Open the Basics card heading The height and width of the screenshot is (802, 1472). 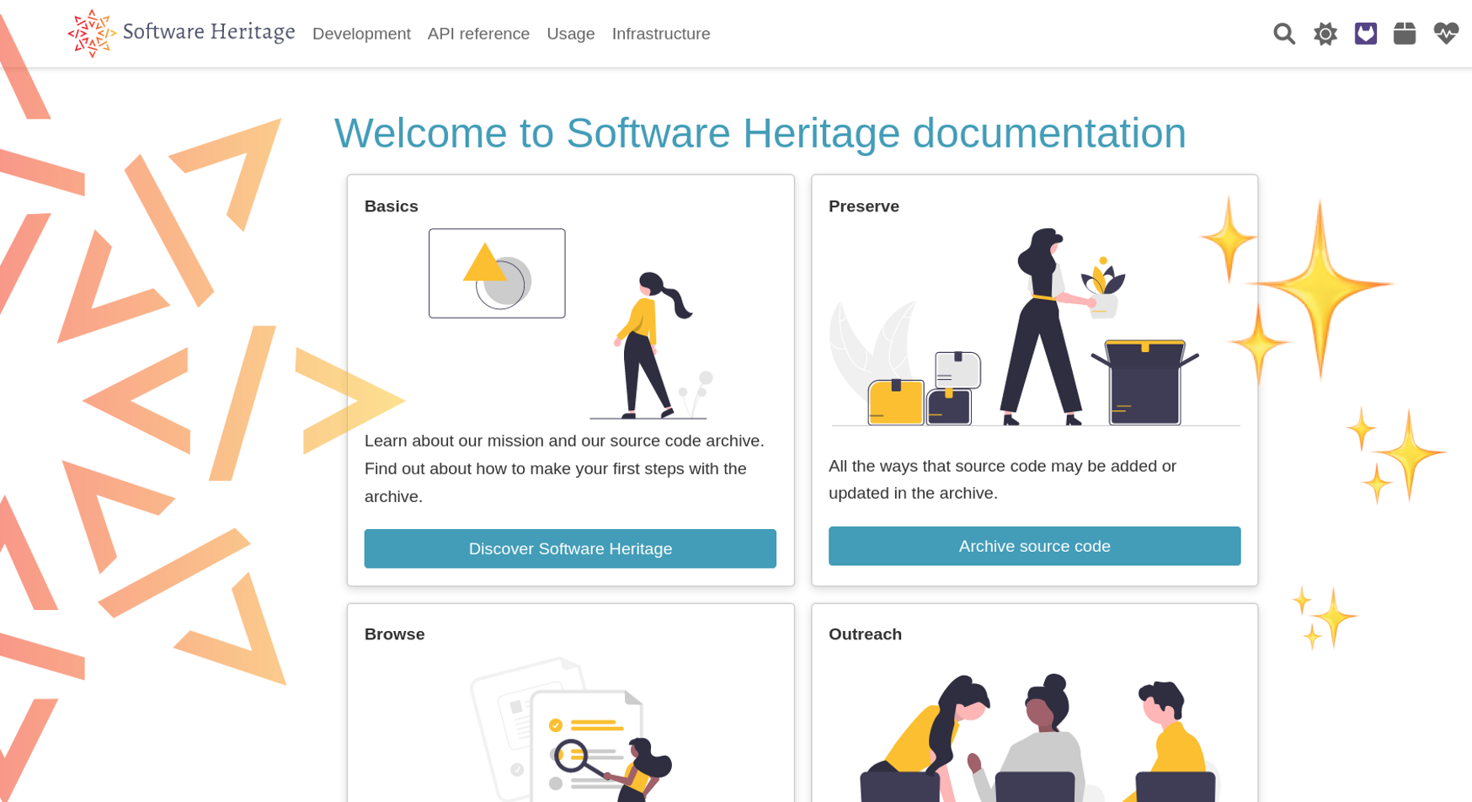(x=391, y=206)
